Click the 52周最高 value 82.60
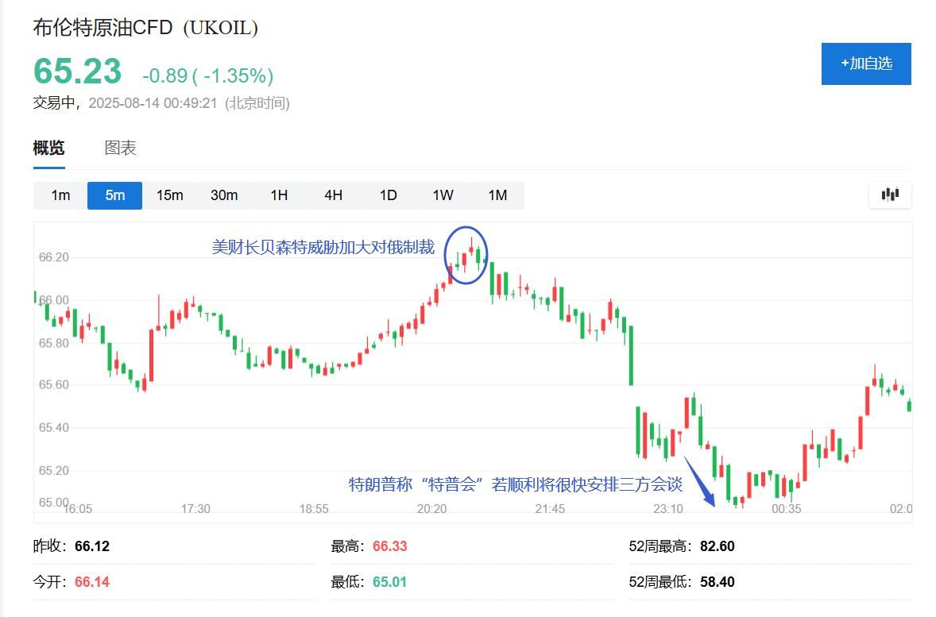 pyautogui.click(x=719, y=546)
